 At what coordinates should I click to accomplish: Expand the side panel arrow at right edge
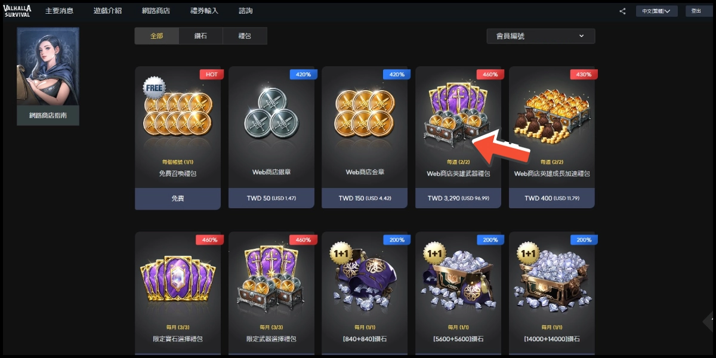709,322
